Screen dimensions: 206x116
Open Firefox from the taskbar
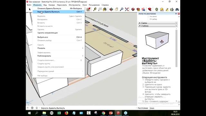[67, 113]
